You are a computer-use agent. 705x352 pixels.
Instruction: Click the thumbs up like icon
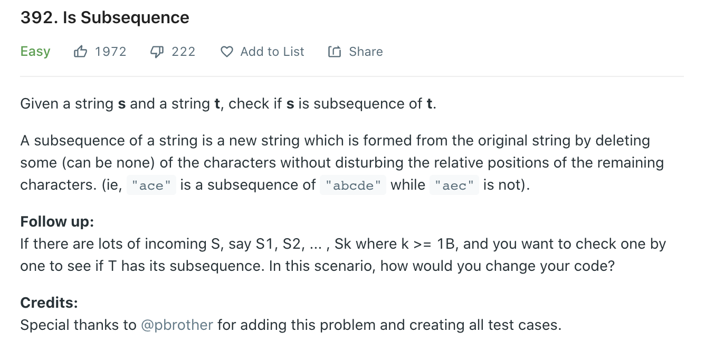[x=81, y=52]
